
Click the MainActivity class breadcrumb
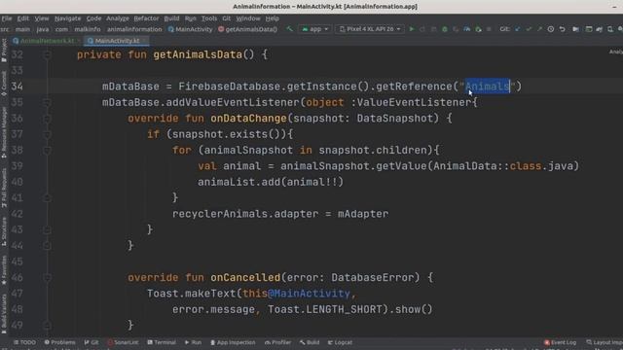190,29
